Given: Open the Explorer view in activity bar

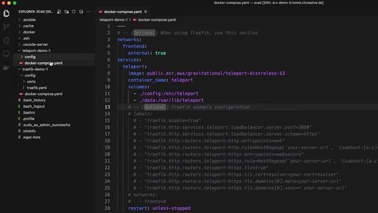Looking at the screenshot, I should pos(6,13).
